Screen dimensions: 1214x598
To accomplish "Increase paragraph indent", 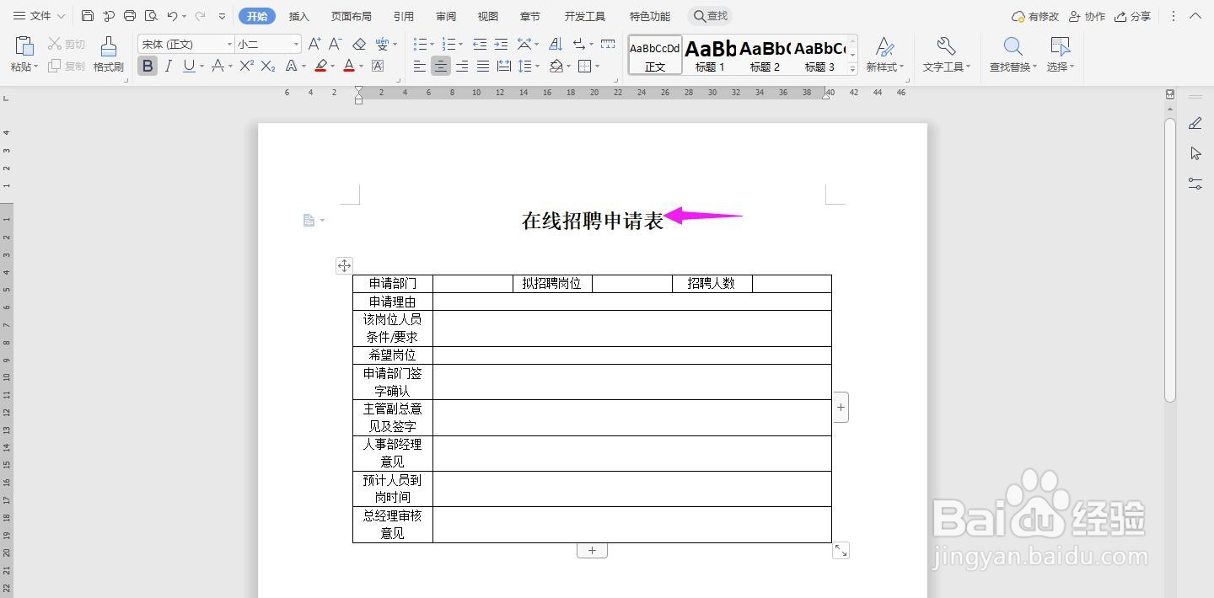I will [501, 44].
